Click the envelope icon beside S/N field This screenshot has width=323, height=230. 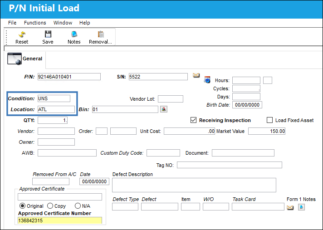196,75
